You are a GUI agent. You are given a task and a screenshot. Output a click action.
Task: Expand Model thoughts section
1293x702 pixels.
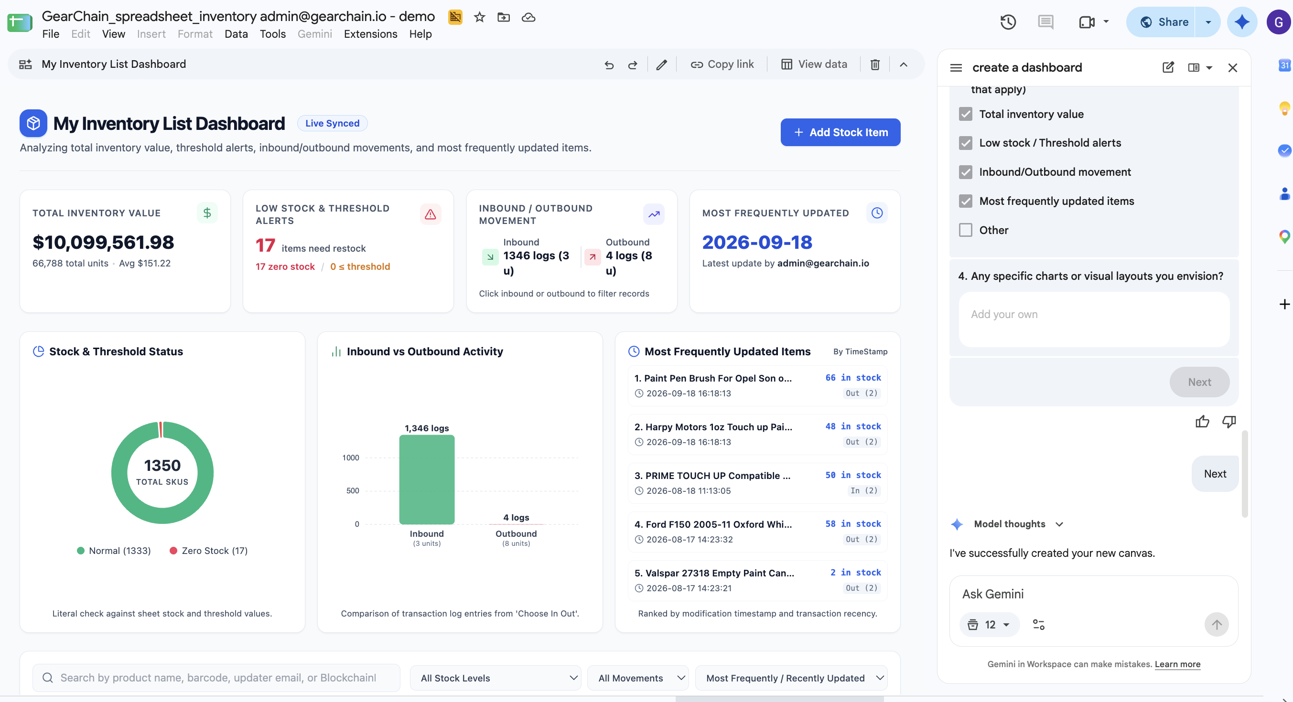(x=1059, y=524)
